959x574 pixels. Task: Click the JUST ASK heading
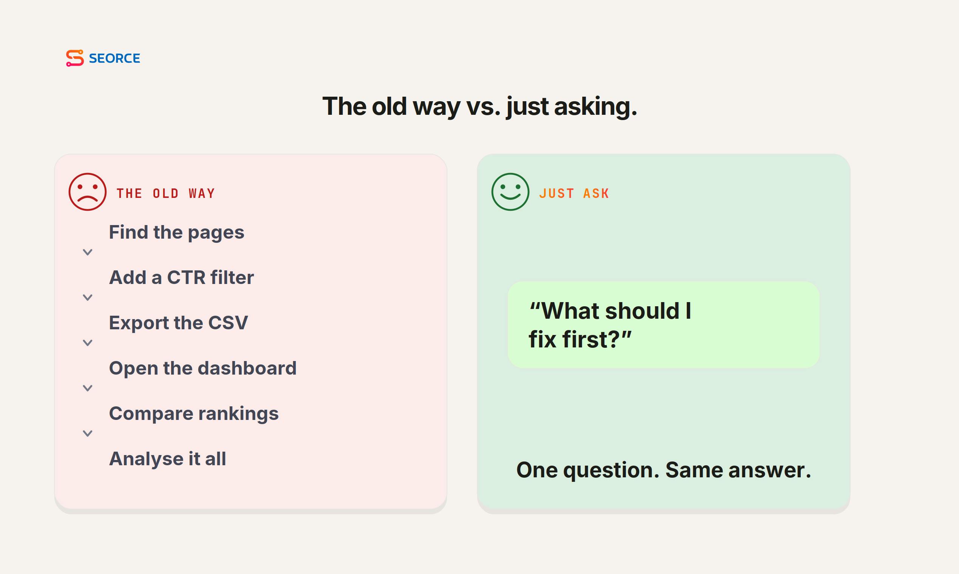coord(574,193)
